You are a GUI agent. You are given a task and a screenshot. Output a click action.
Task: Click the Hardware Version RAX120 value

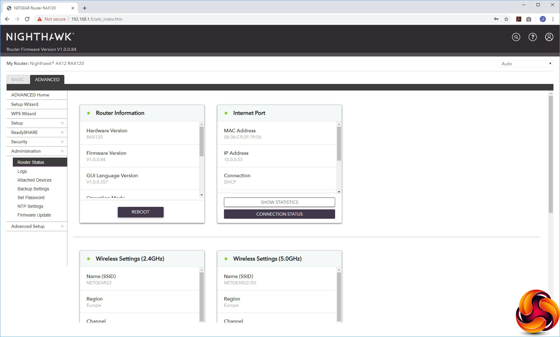[x=95, y=137]
